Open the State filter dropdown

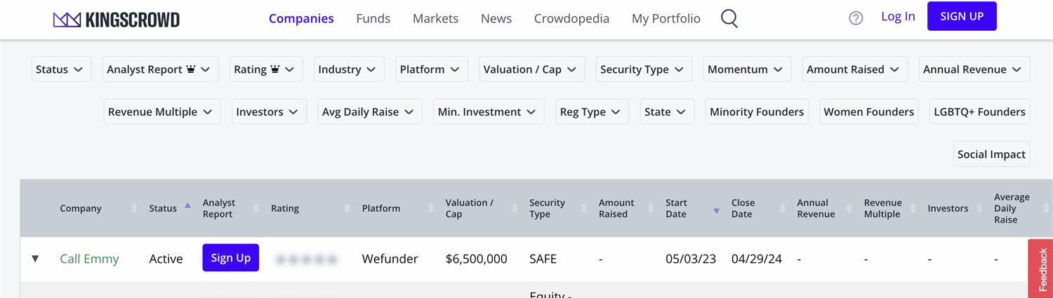667,111
